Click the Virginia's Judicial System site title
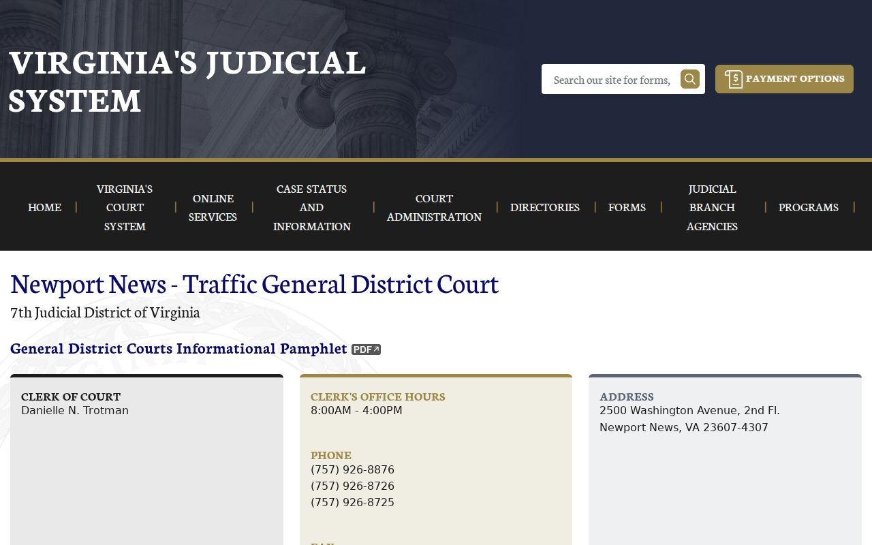This screenshot has width=872, height=545. (x=187, y=81)
